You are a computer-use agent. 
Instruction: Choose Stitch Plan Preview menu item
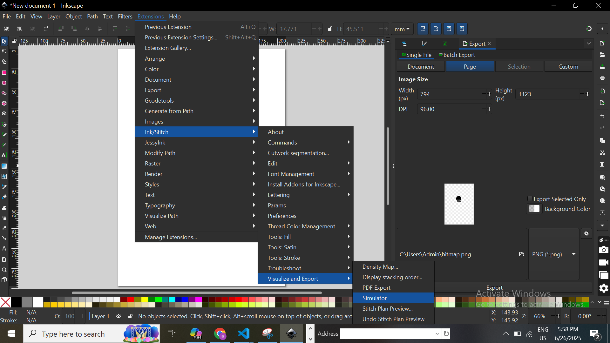(x=393, y=308)
